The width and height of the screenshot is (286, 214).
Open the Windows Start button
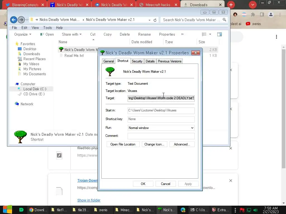point(8,210)
